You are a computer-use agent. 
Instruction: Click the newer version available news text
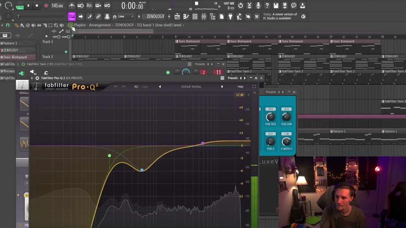280,16
